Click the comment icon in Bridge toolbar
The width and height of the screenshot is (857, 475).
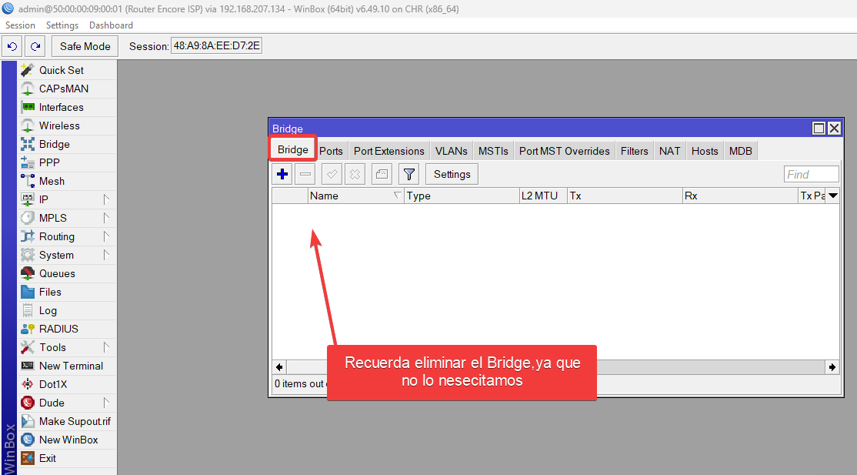click(382, 174)
